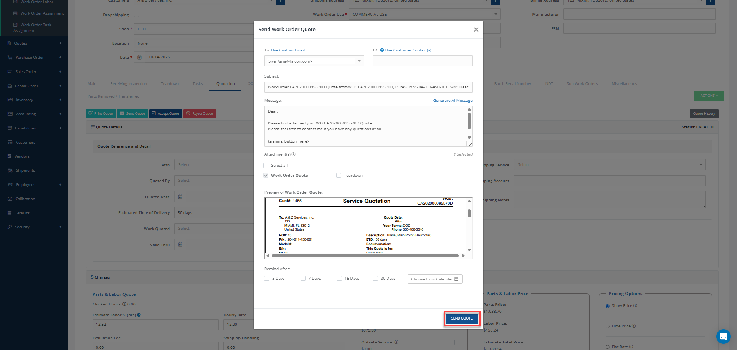Click the Attachment(s) info icon
The width and height of the screenshot is (737, 350).
click(294, 154)
